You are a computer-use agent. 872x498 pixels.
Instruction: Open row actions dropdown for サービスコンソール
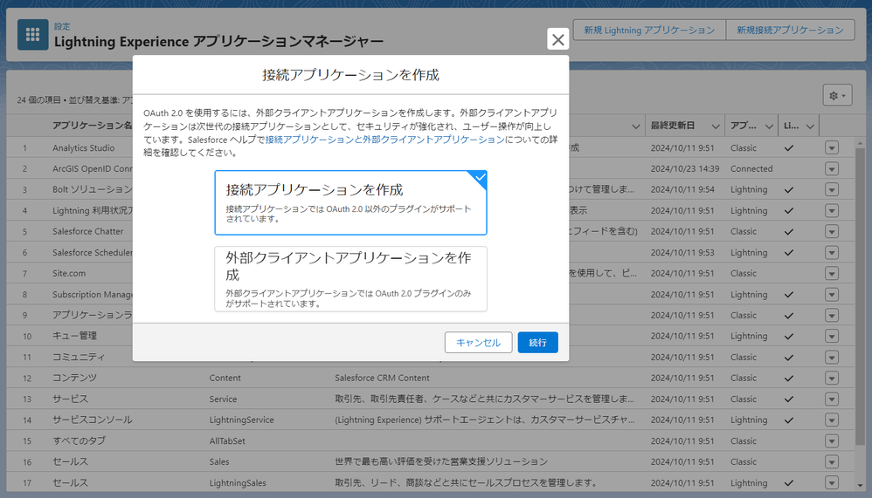[832, 420]
